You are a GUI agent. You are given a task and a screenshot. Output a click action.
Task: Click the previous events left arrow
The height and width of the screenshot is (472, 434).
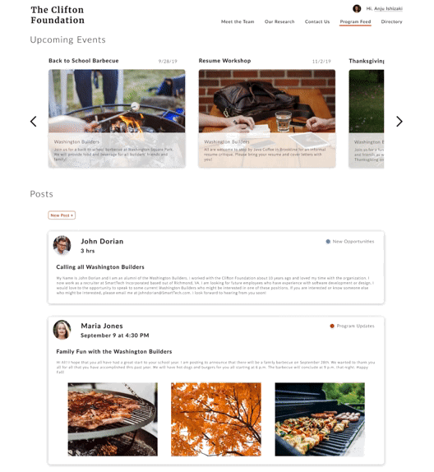coord(34,122)
